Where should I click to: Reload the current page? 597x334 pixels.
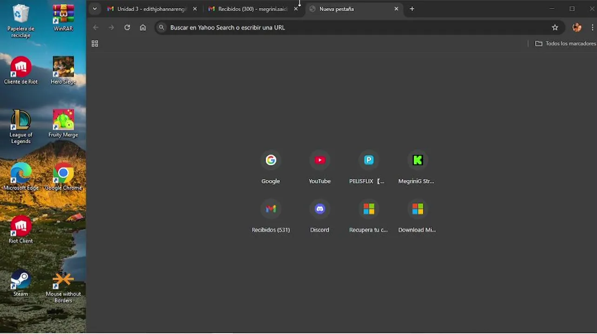127,27
